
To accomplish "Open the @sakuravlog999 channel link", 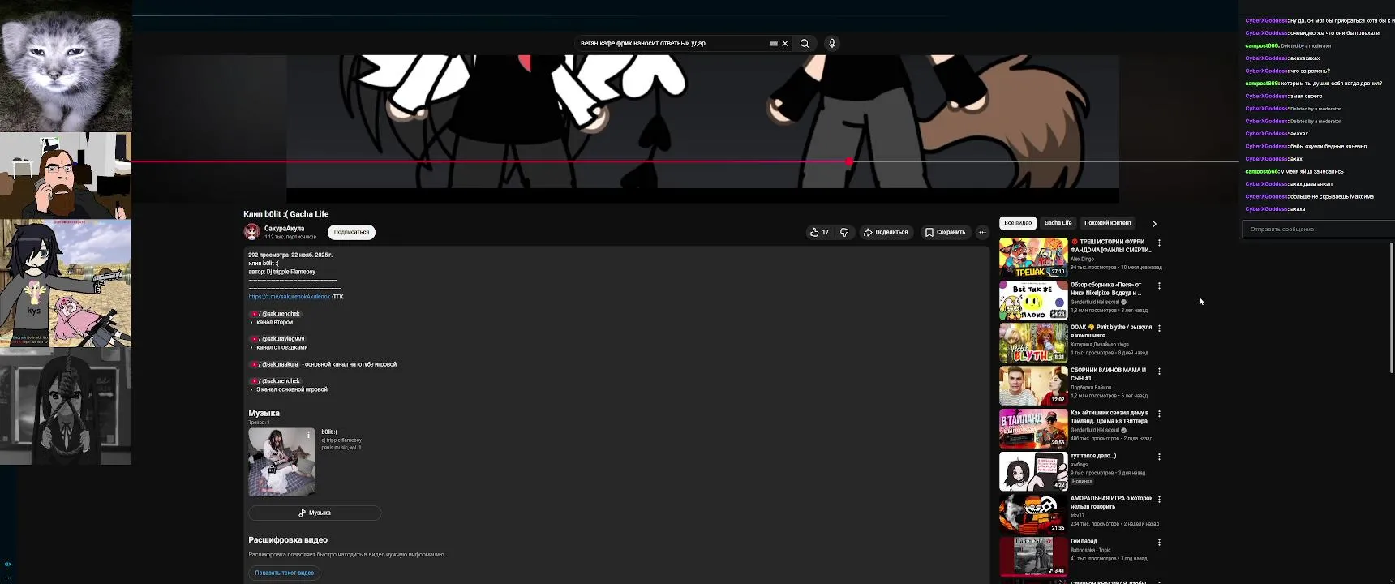I will click(278, 339).
